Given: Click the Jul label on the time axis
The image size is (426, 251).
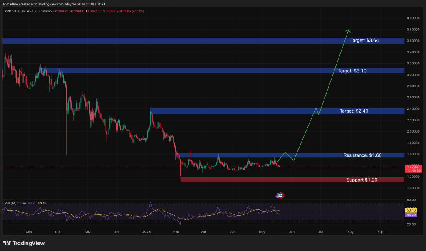Looking at the screenshot, I should coord(321,232).
